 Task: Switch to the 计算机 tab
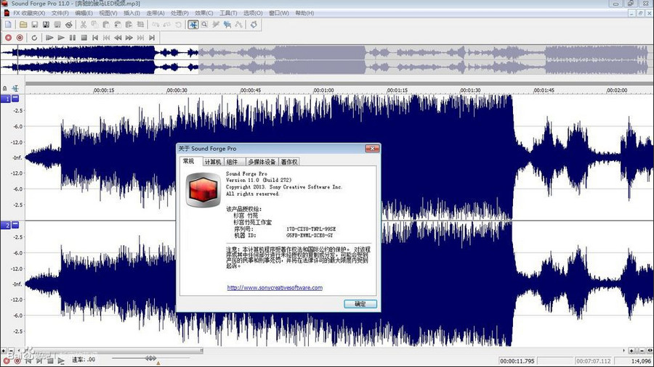pyautogui.click(x=212, y=162)
